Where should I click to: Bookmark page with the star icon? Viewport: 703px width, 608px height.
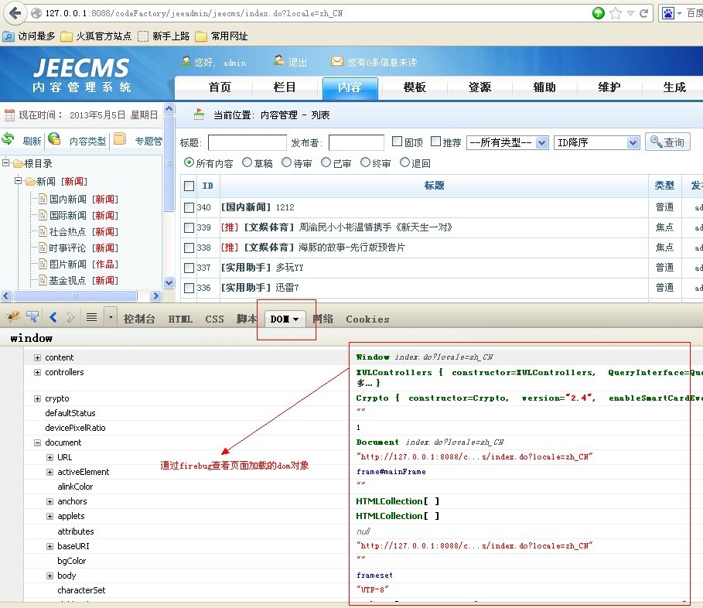pyautogui.click(x=616, y=13)
